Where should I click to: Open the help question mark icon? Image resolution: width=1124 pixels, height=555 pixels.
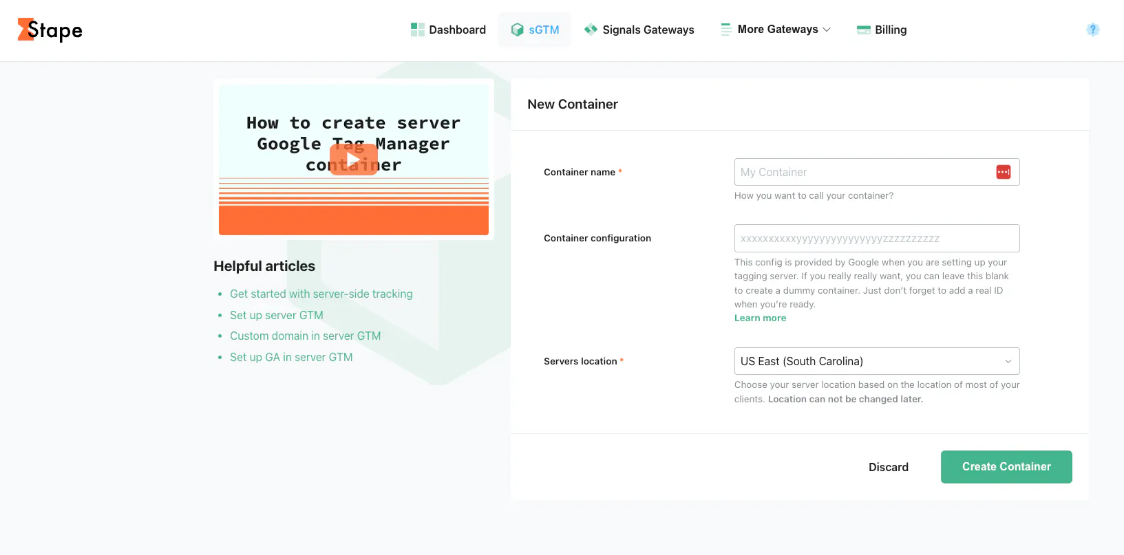pyautogui.click(x=1092, y=30)
